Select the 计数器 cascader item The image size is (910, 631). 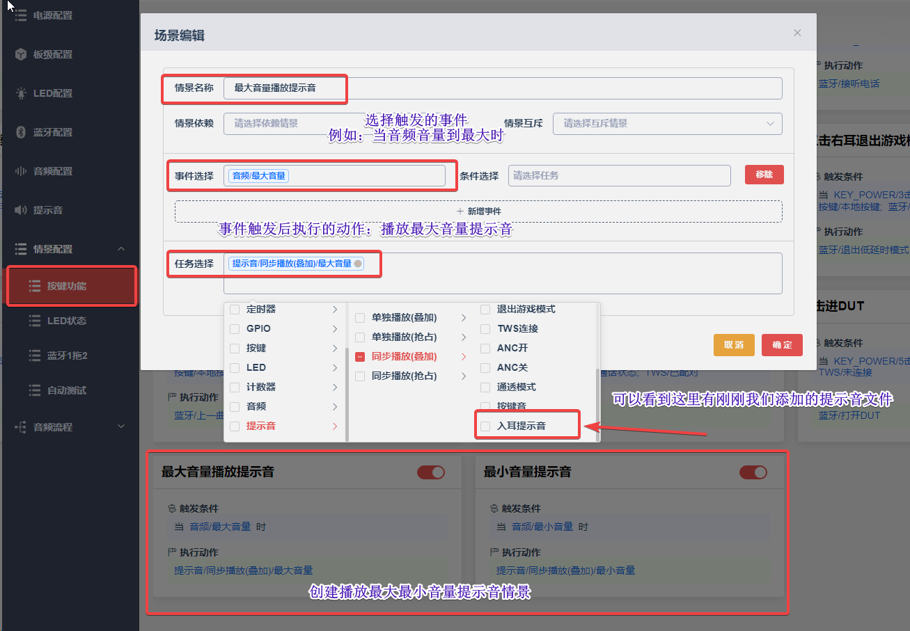[x=285, y=387]
